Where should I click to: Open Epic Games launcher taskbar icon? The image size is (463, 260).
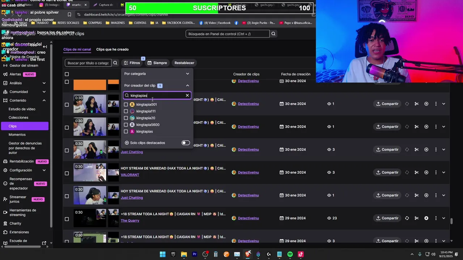click(x=173, y=254)
